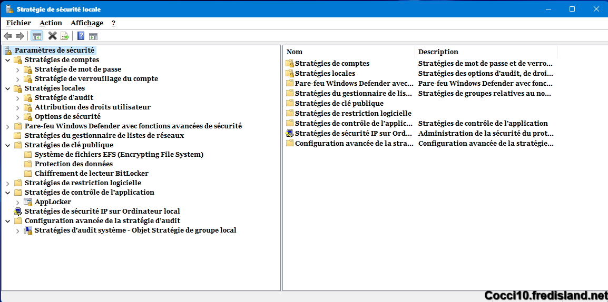Expand Stratégie de verrouillage du compte node
The image size is (608, 302).
(18, 79)
